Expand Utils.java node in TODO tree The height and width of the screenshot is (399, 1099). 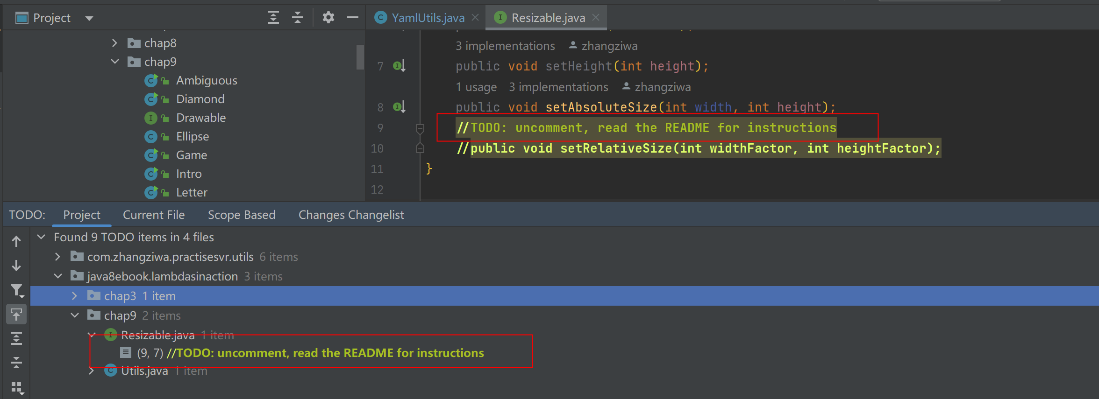pos(92,371)
